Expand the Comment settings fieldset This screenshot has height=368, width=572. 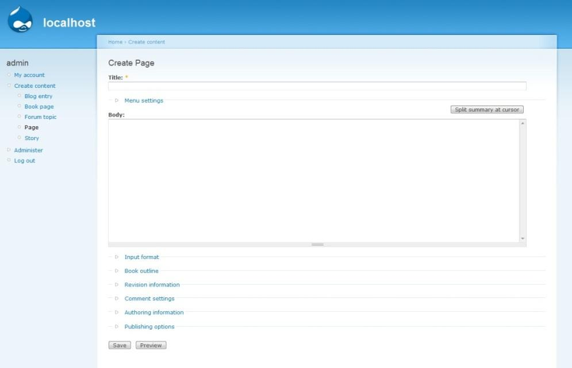(149, 299)
